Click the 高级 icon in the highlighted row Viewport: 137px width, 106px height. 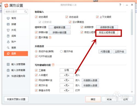(x=8, y=53)
